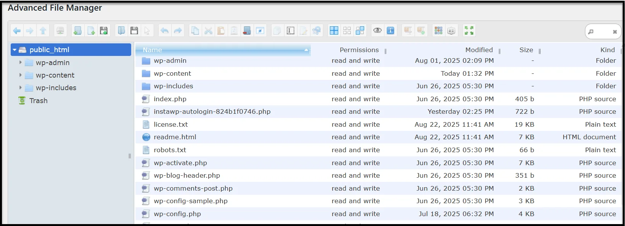Click the paste clipboard icon
Viewport: 625px width, 226px height.
point(221,31)
